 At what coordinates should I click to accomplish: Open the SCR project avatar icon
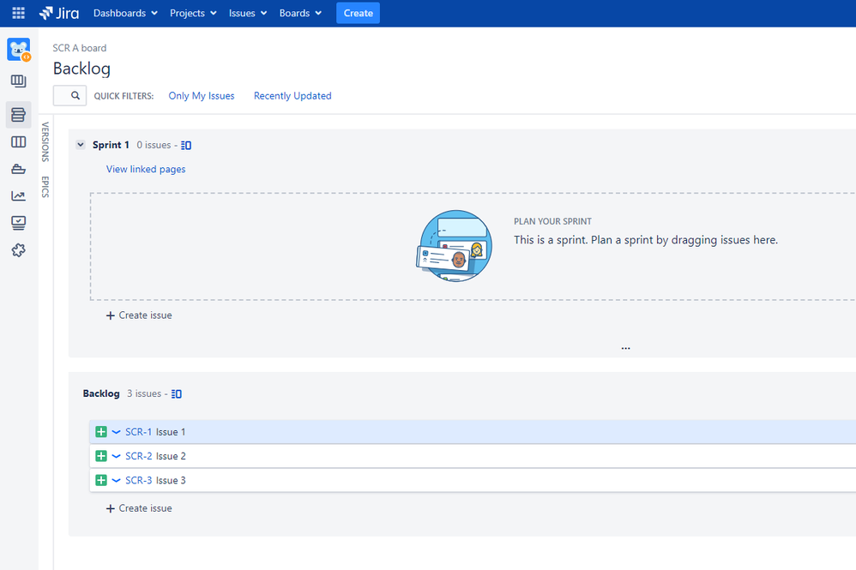(x=19, y=50)
